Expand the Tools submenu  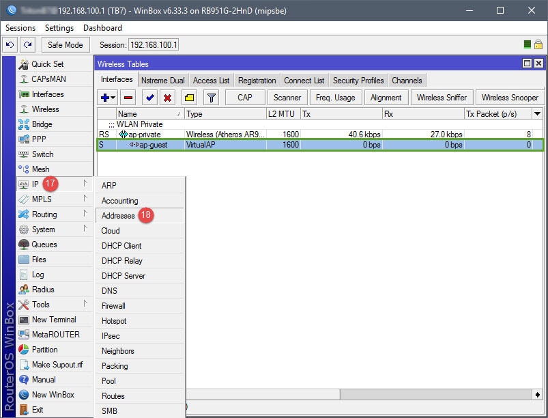coord(55,305)
